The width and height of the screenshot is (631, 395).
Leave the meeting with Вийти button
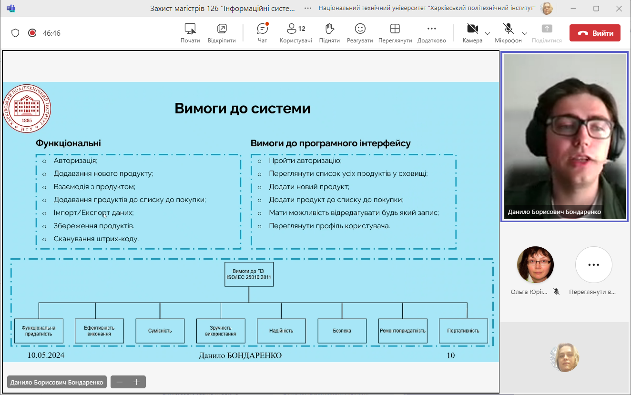coord(595,33)
